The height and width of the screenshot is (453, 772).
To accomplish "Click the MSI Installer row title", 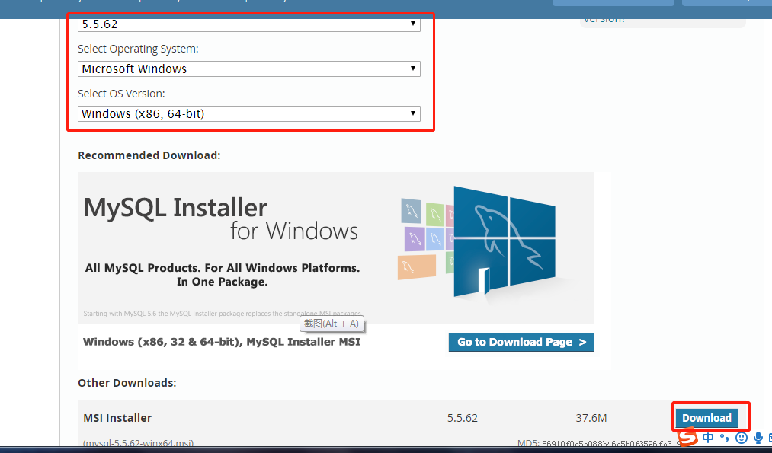I will (x=117, y=418).
